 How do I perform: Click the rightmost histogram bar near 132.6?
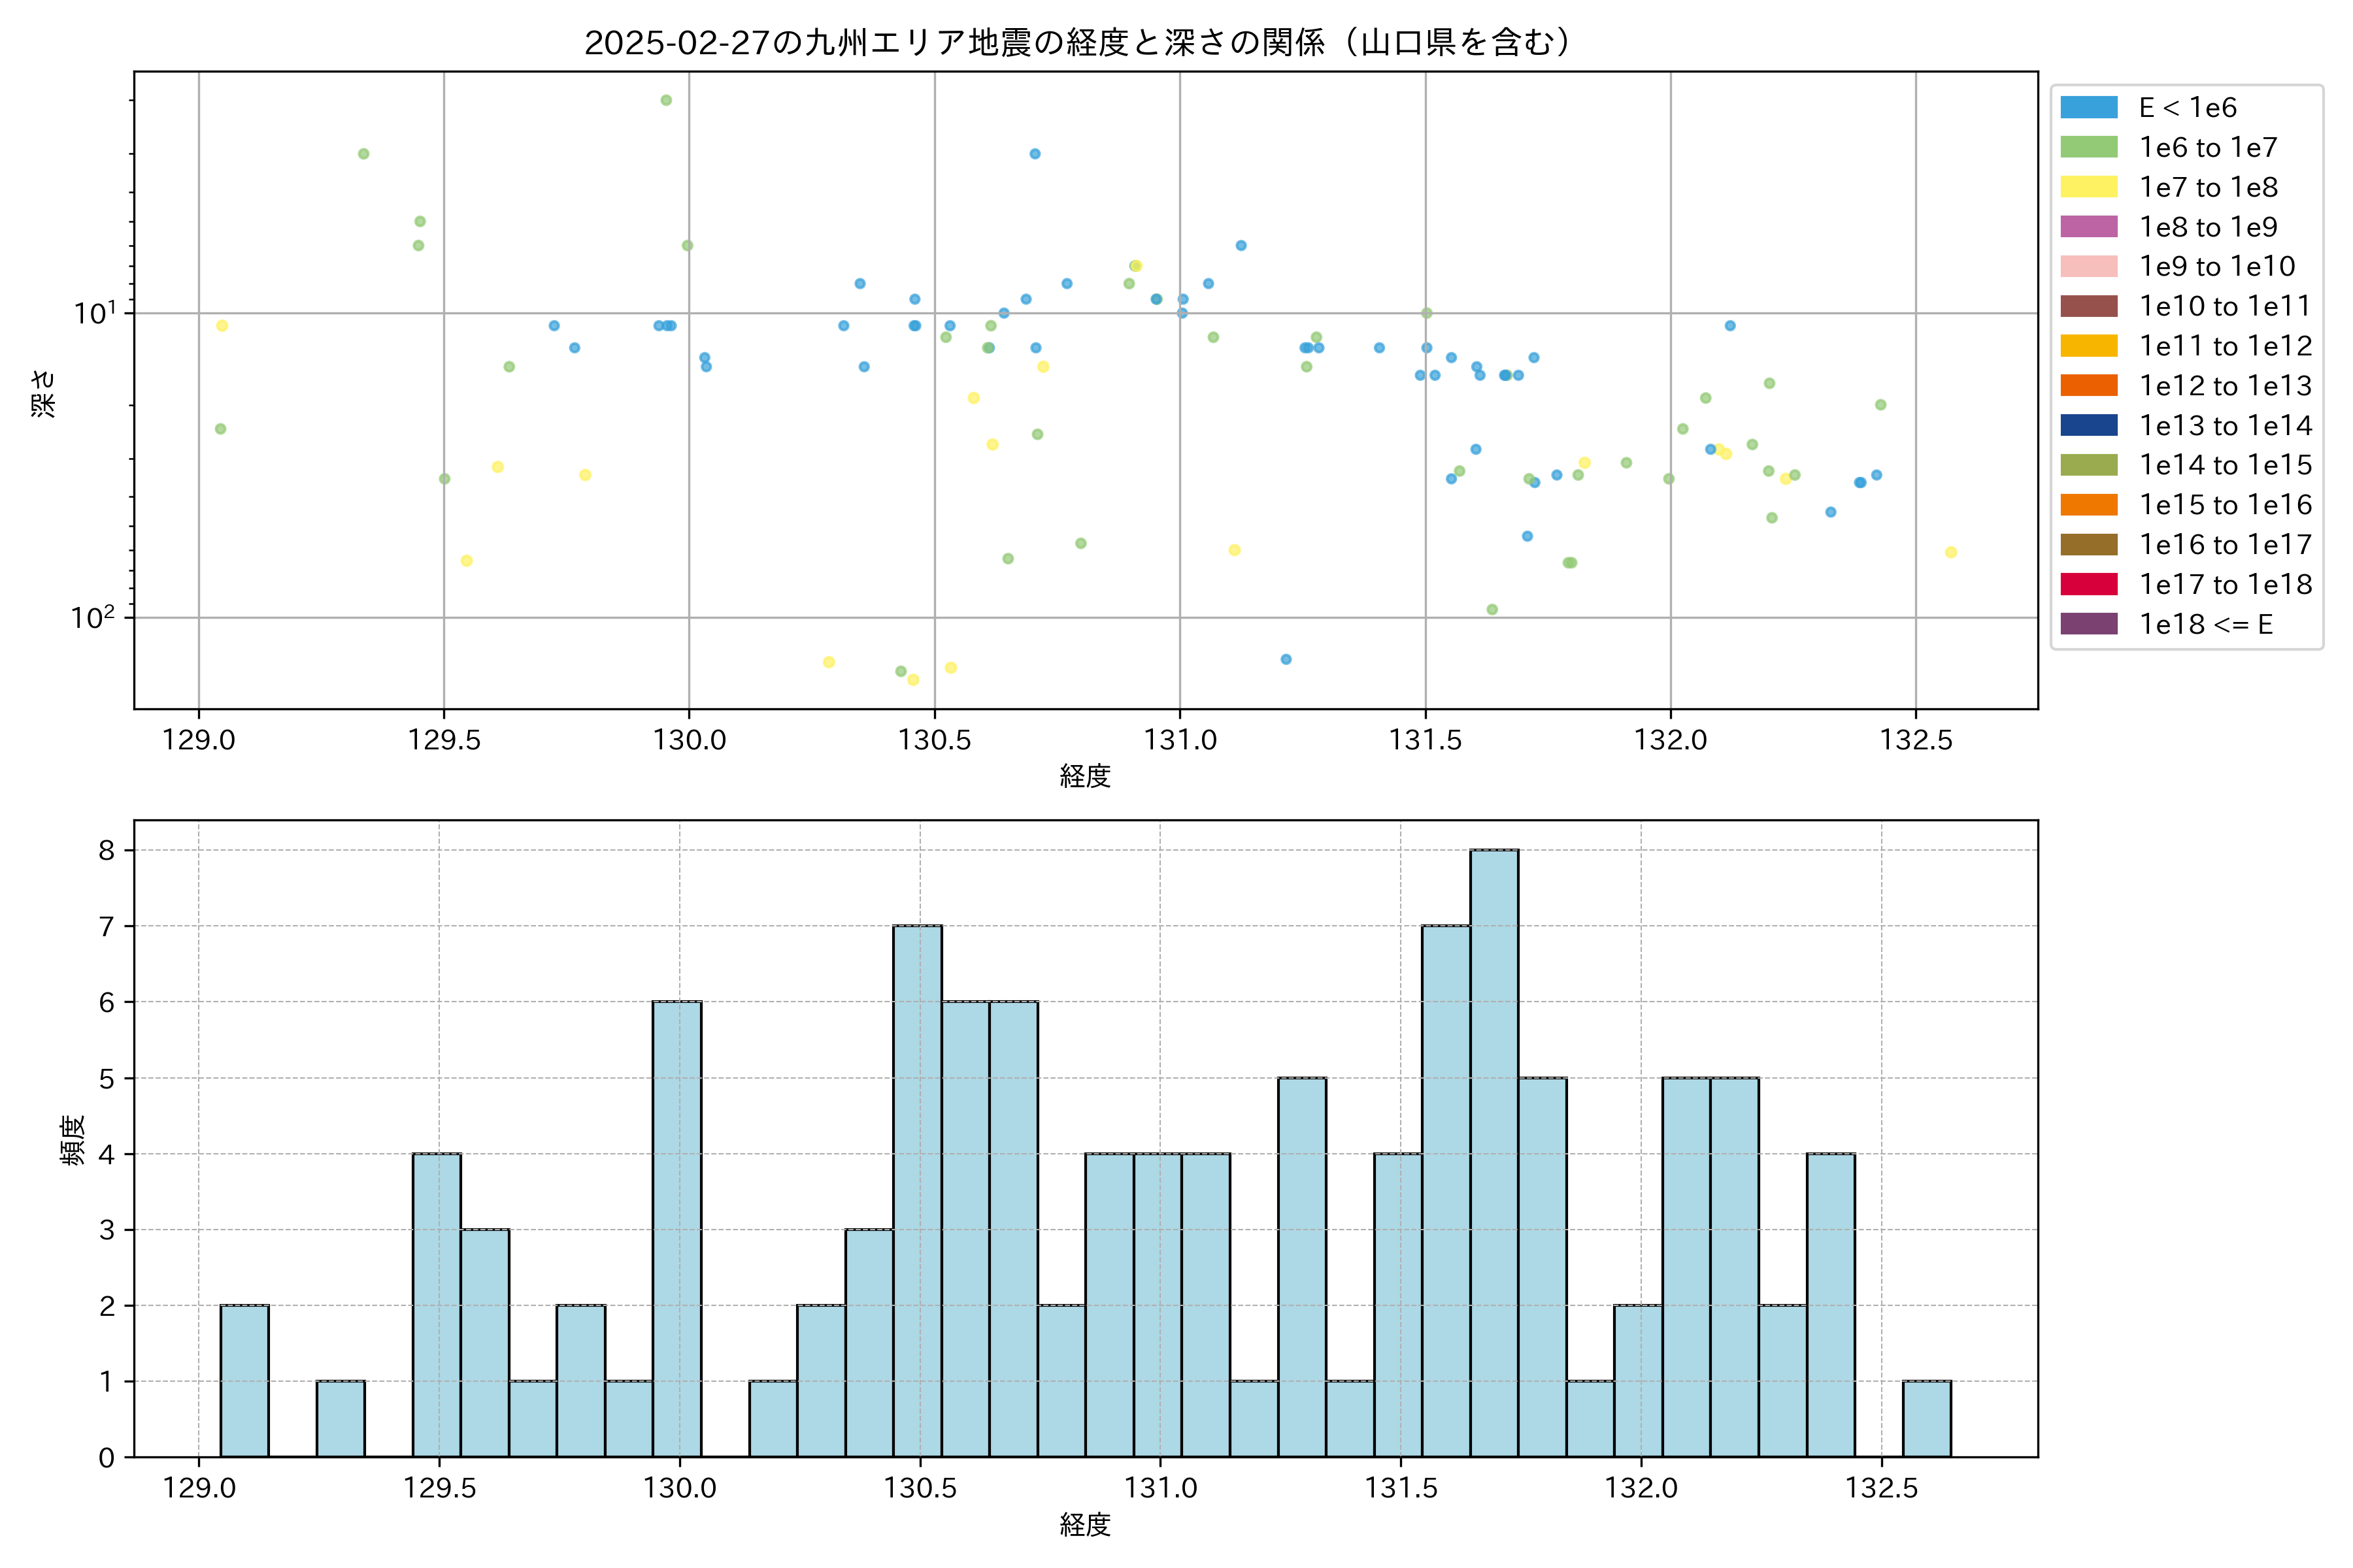tap(1926, 1418)
